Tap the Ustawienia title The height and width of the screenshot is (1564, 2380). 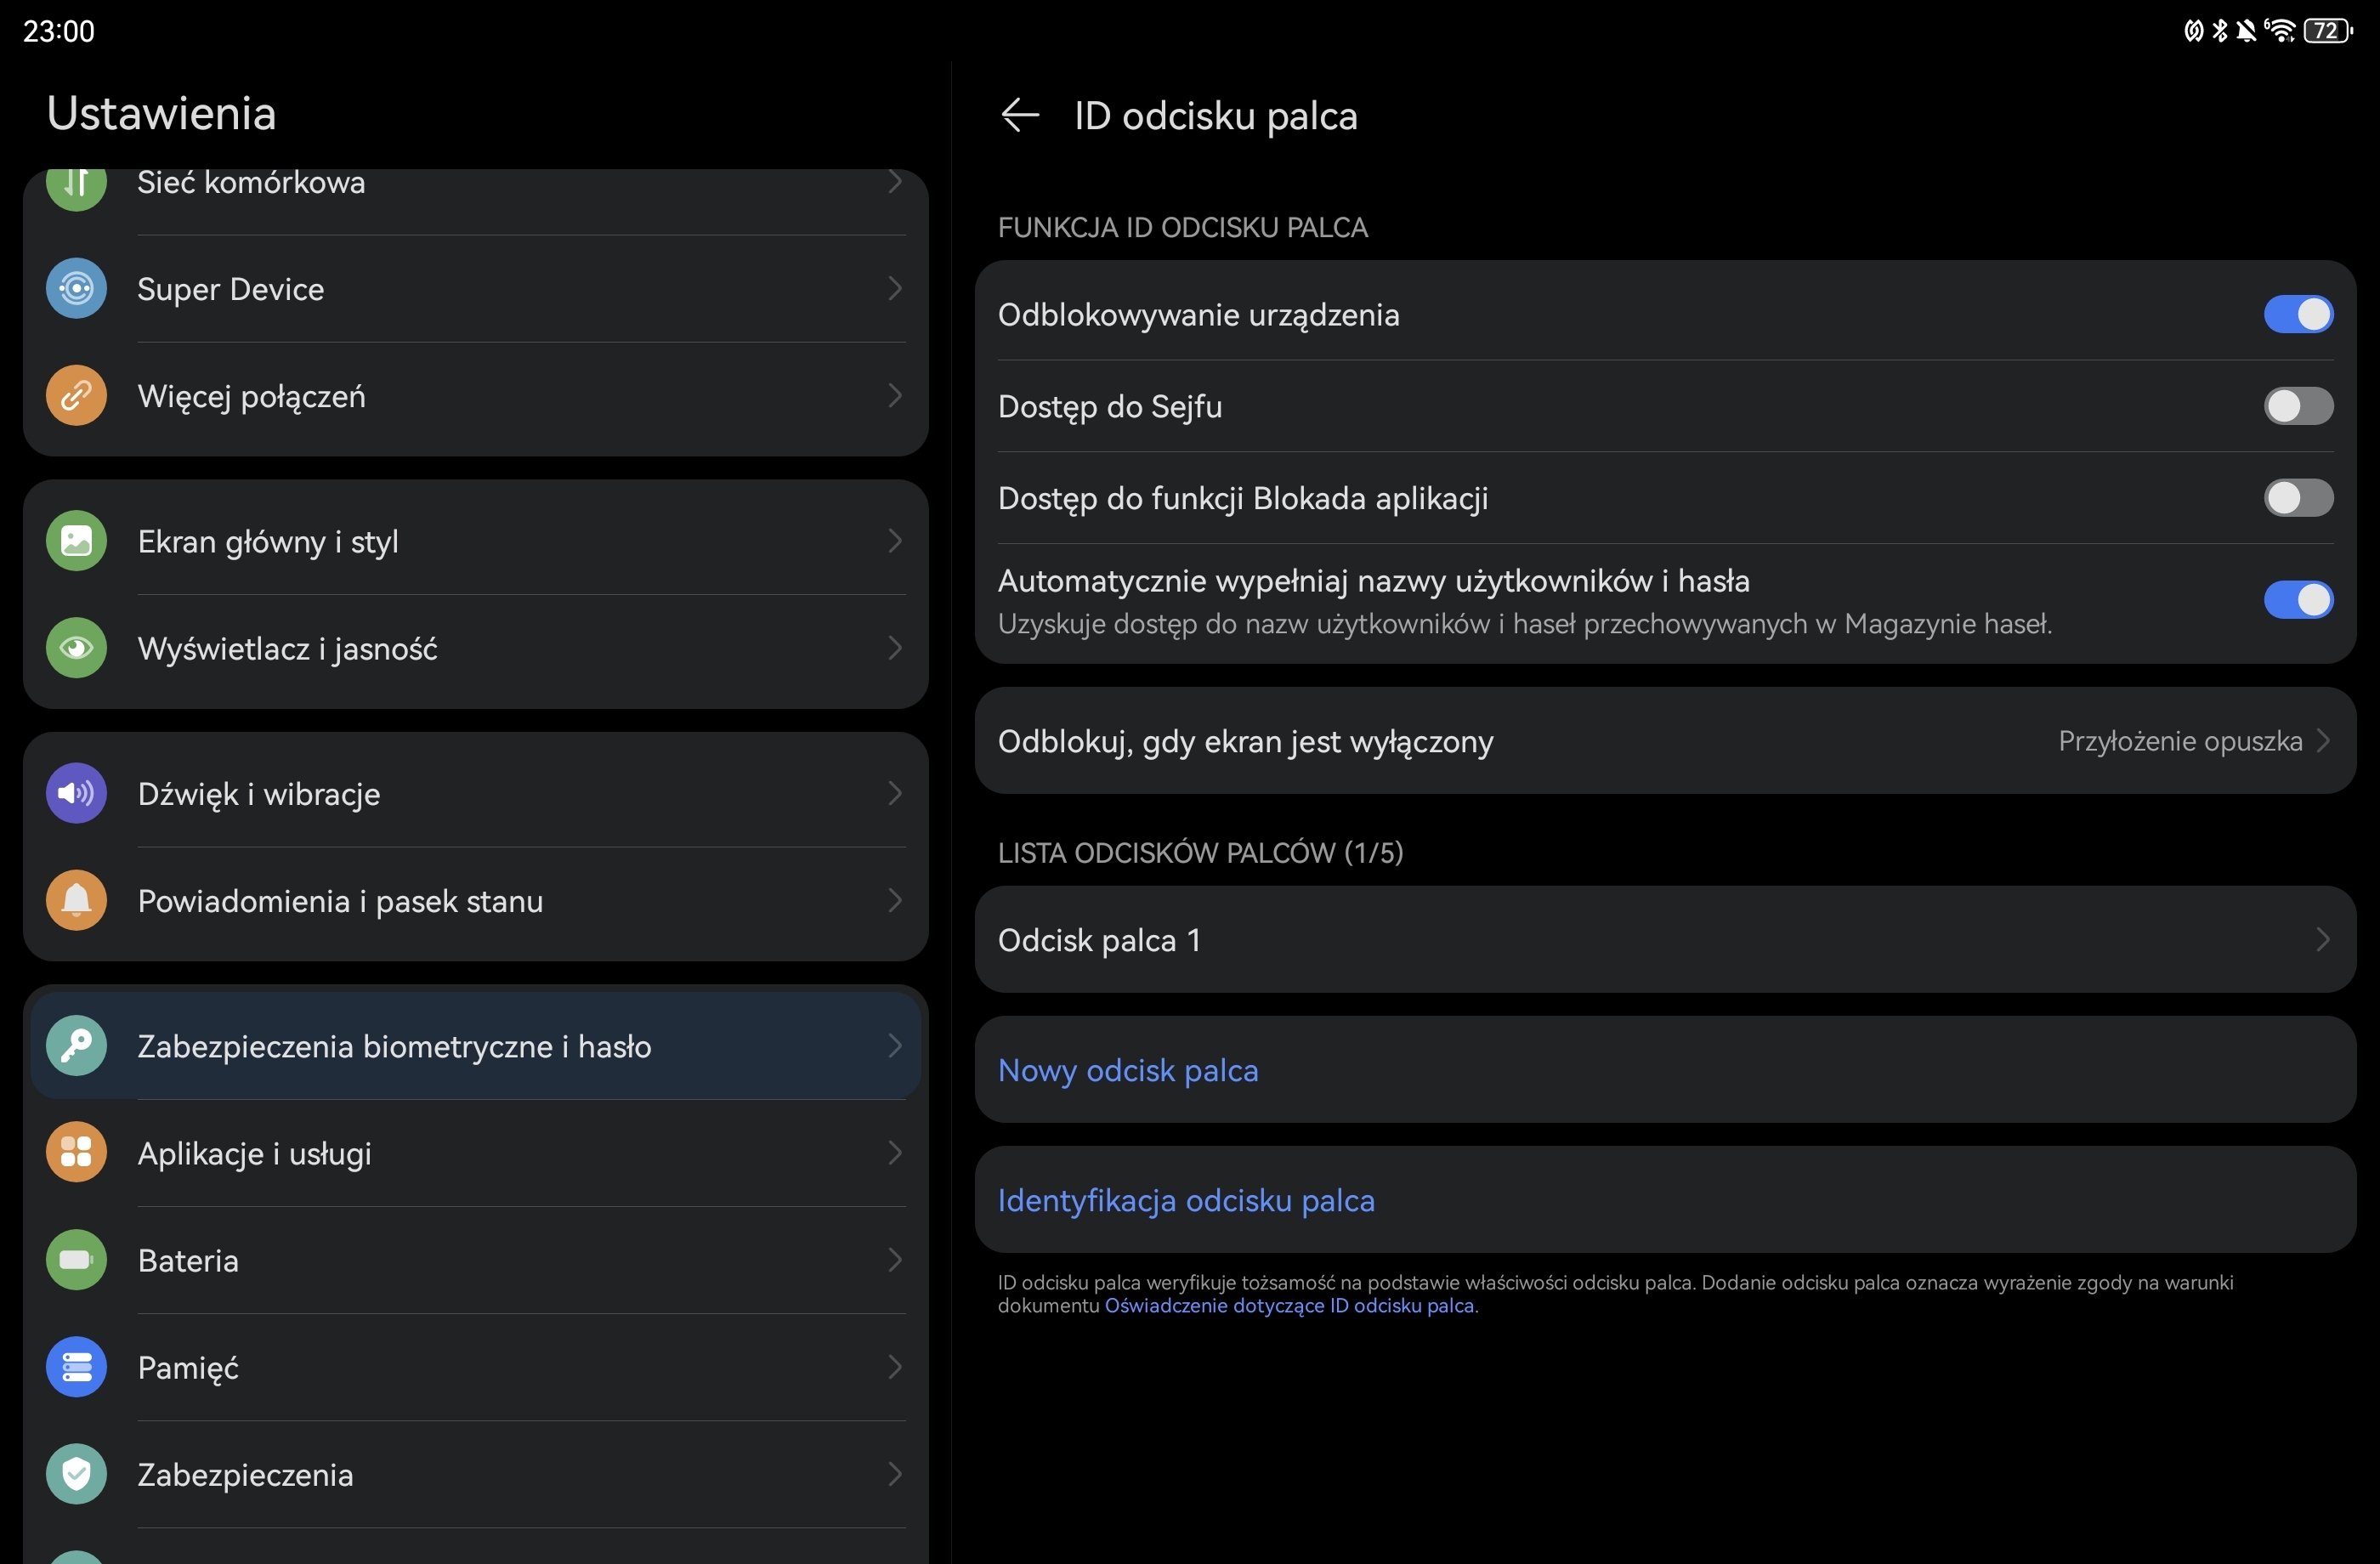pos(161,113)
